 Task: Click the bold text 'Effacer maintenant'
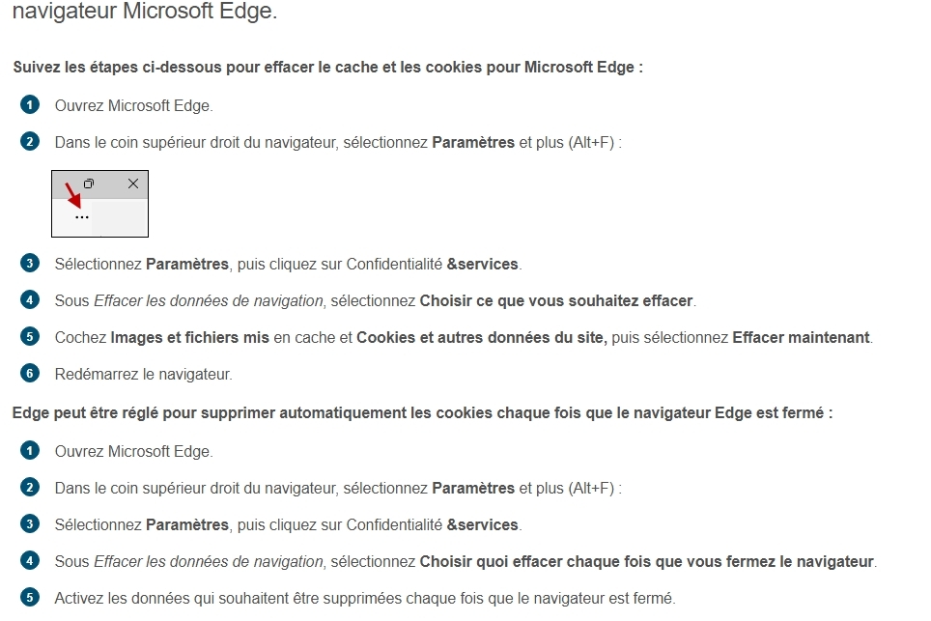click(x=802, y=338)
